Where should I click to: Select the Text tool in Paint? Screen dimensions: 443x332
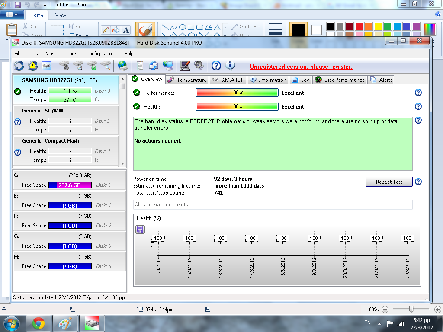tap(126, 30)
